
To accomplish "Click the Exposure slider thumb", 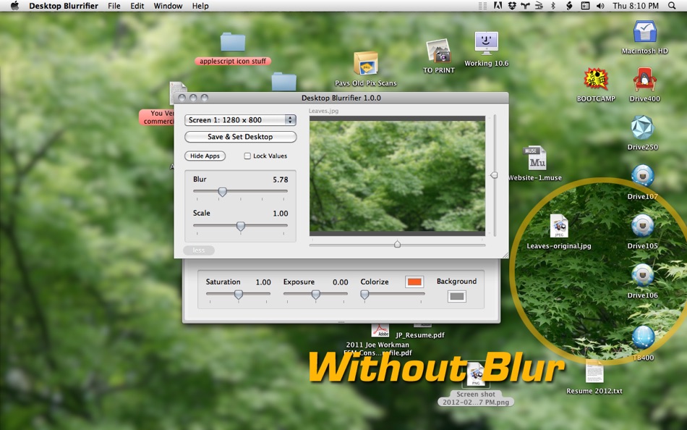I will 315,295.
